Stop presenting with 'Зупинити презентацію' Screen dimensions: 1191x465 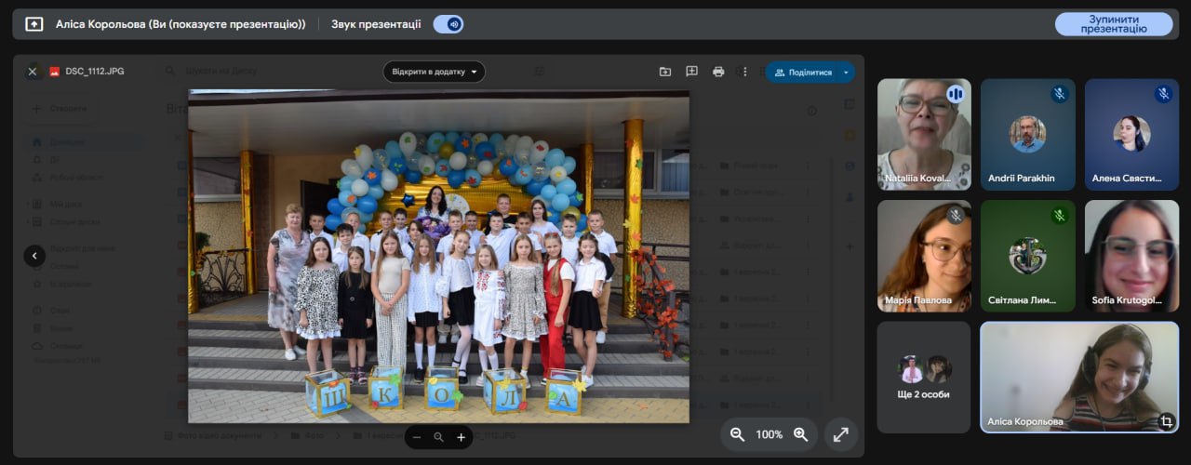(1113, 24)
